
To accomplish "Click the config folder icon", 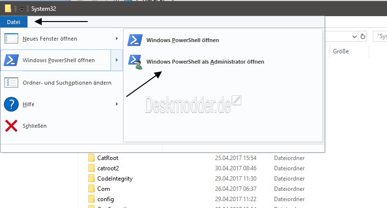I will (x=91, y=199).
